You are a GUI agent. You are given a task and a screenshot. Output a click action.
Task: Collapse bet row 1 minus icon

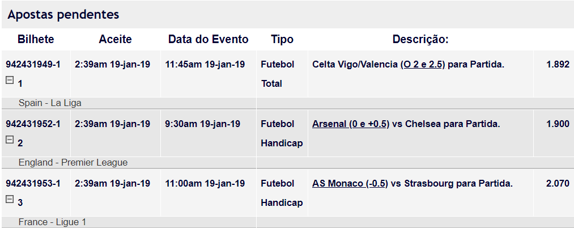[10, 81]
